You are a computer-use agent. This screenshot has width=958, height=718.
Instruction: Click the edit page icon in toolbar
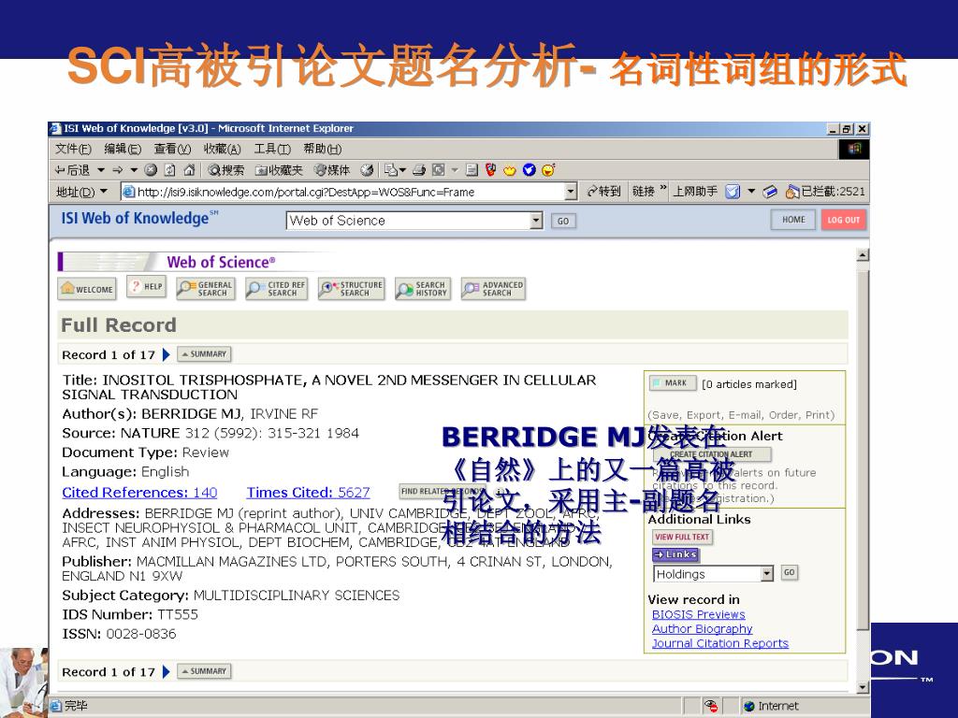tap(438, 170)
